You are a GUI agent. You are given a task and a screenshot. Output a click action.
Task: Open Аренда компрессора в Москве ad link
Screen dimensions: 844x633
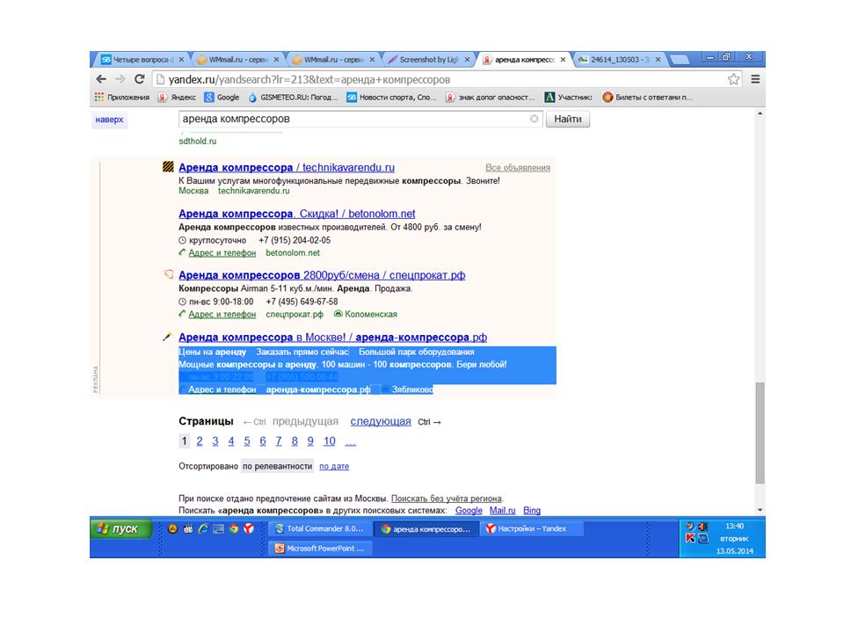point(332,338)
